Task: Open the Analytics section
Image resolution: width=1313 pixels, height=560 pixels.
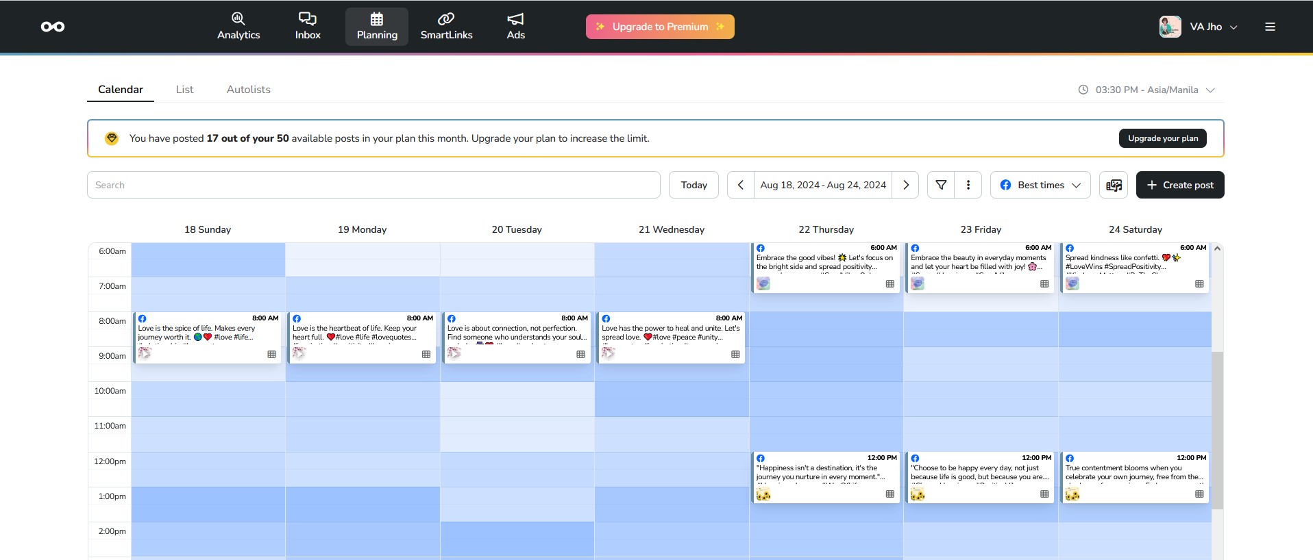Action: [238, 27]
